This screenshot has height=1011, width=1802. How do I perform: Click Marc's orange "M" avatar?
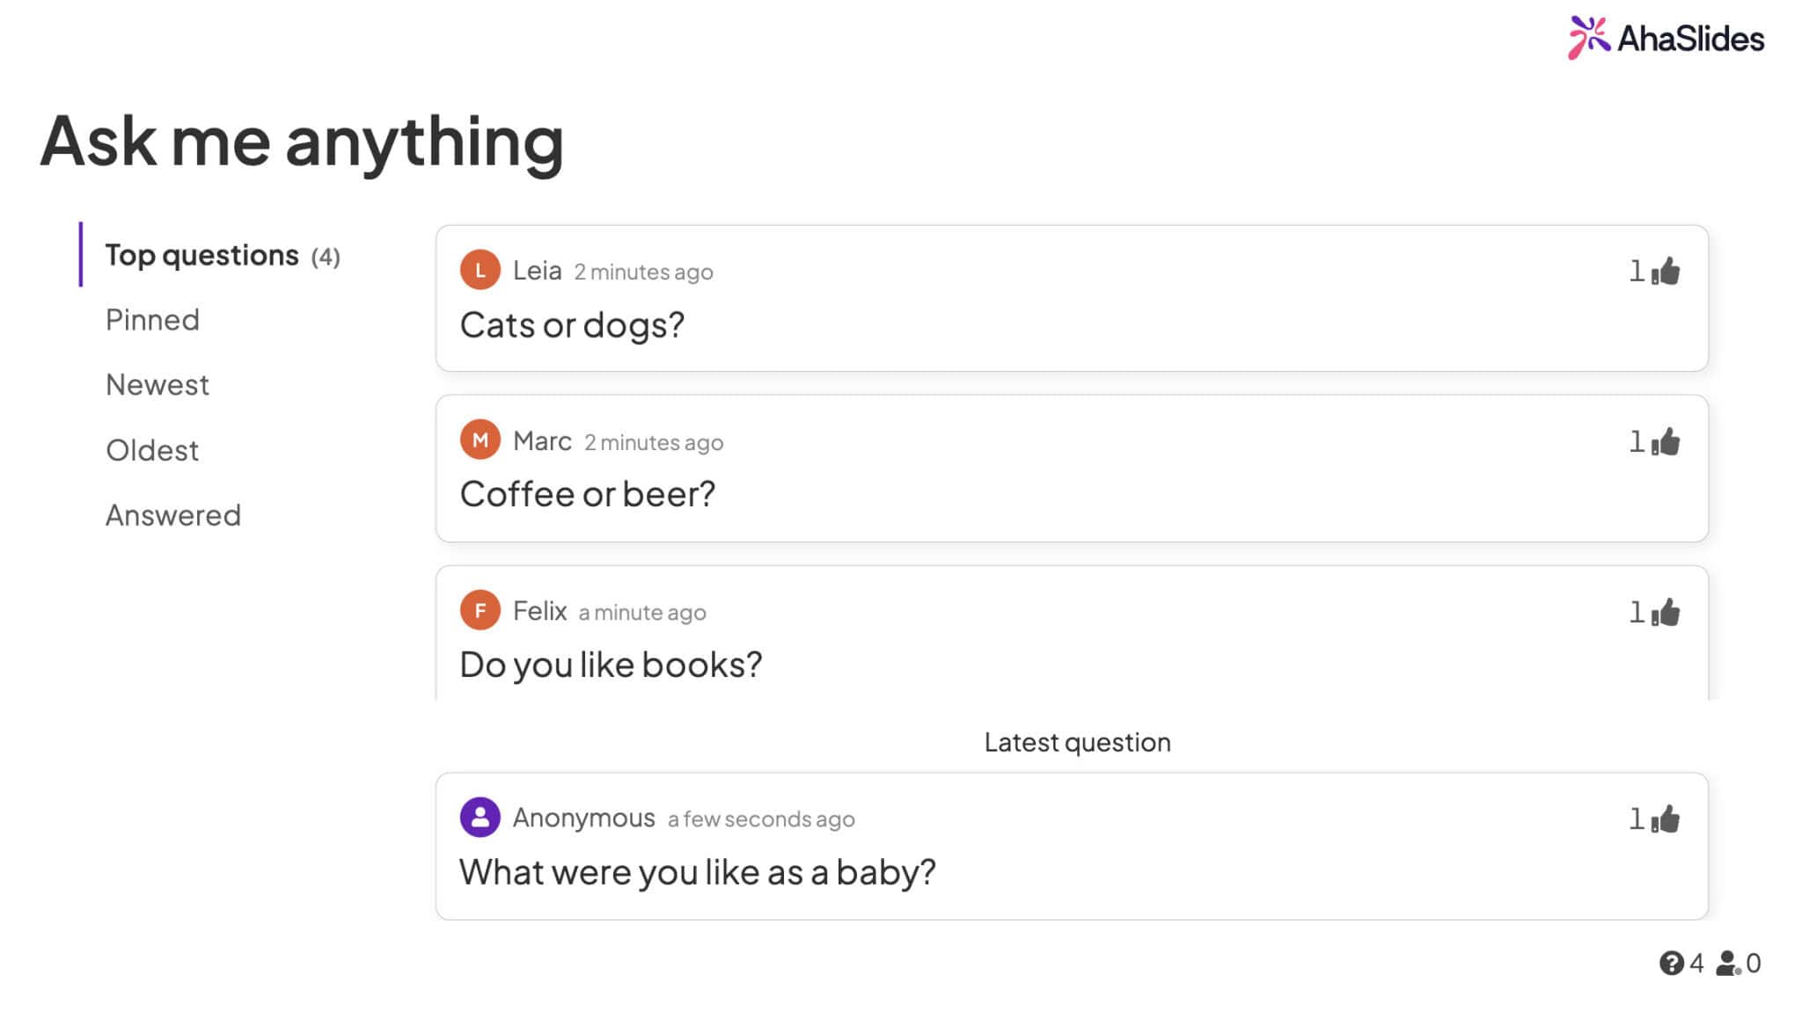coord(480,440)
